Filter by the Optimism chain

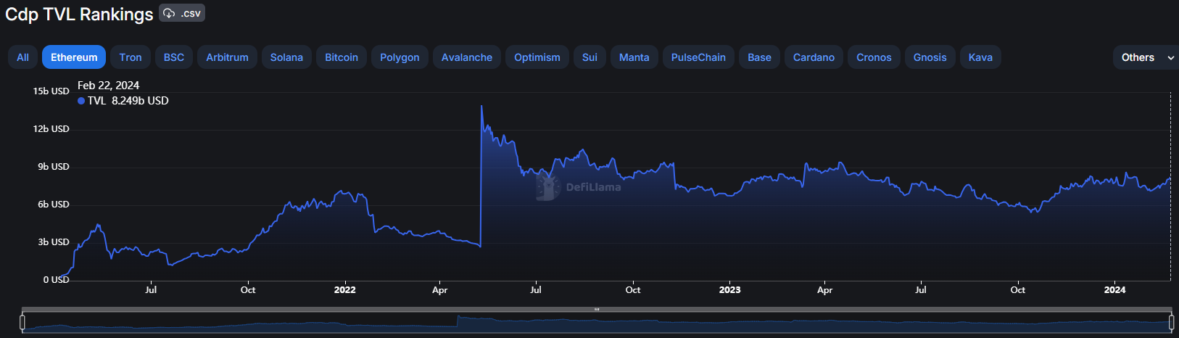[537, 57]
